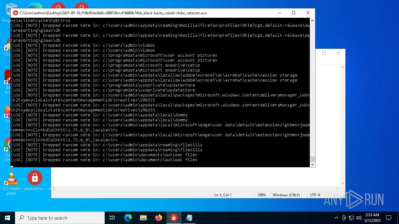
Task: Open the Windows Start menu
Action: [7, 218]
